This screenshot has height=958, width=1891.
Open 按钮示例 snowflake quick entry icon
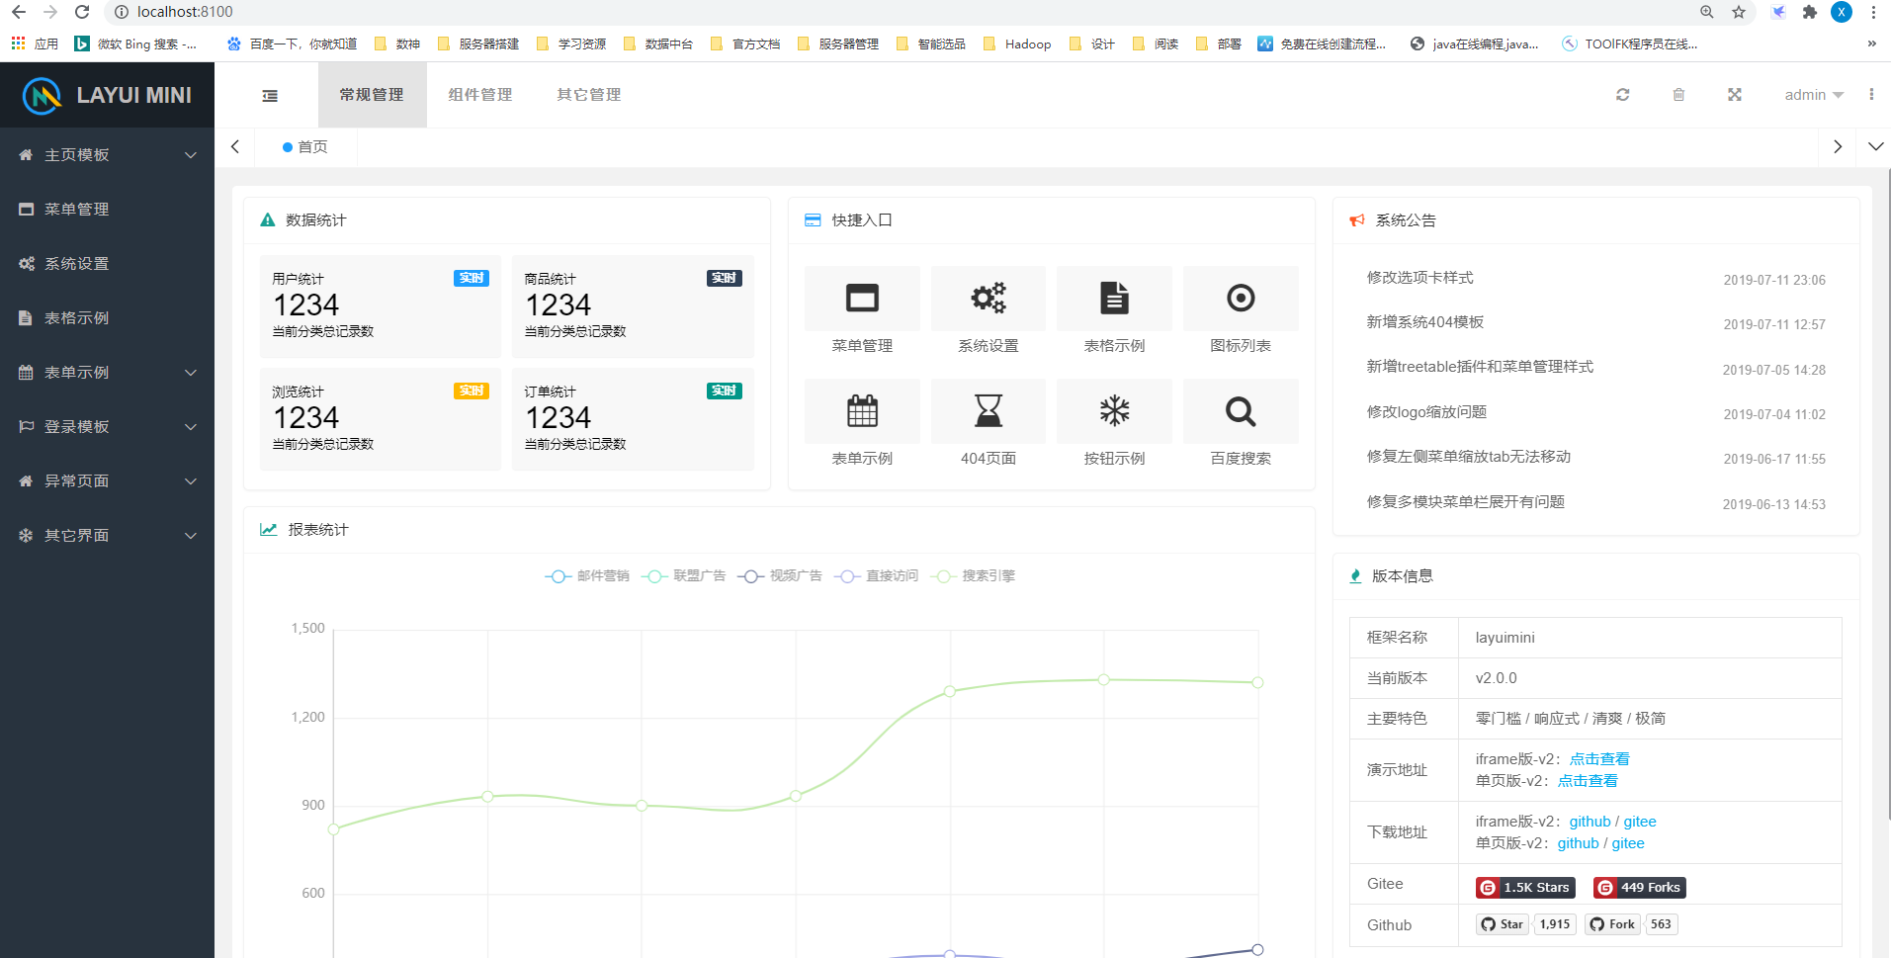tap(1114, 410)
